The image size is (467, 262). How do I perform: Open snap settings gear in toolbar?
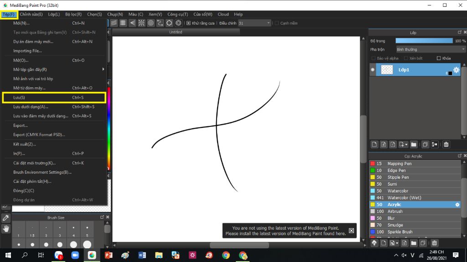coord(178,23)
